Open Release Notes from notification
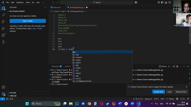This screenshot has height=107, width=191. coord(181,92)
